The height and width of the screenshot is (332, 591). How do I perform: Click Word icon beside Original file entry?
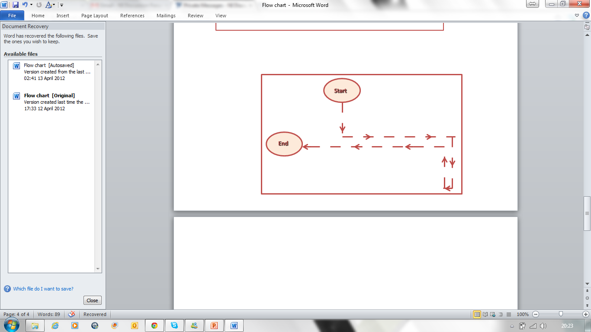click(x=16, y=96)
